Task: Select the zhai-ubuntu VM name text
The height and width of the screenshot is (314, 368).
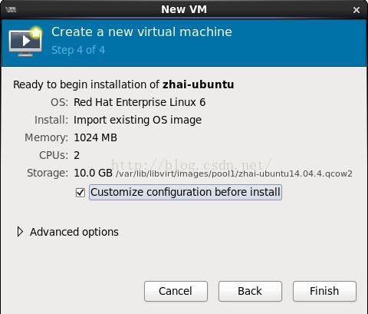Action: click(x=199, y=84)
